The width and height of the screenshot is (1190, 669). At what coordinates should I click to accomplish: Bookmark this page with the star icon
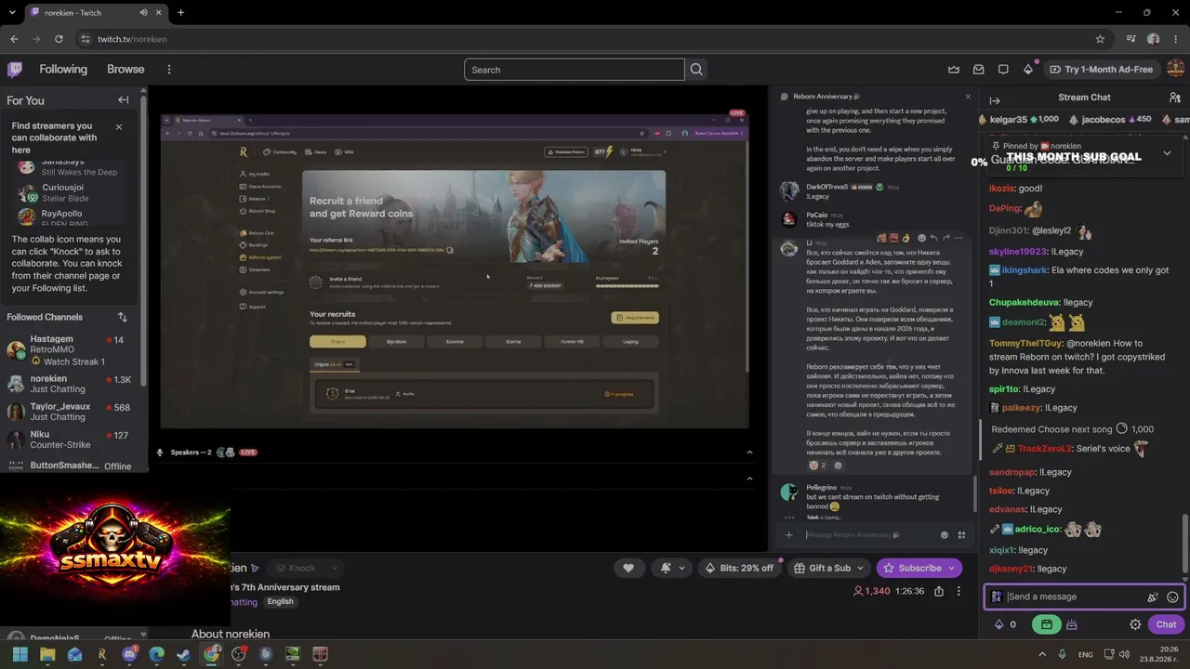(1100, 39)
